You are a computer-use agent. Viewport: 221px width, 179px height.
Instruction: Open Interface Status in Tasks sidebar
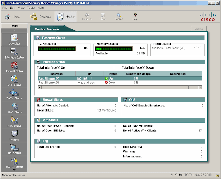14,53
